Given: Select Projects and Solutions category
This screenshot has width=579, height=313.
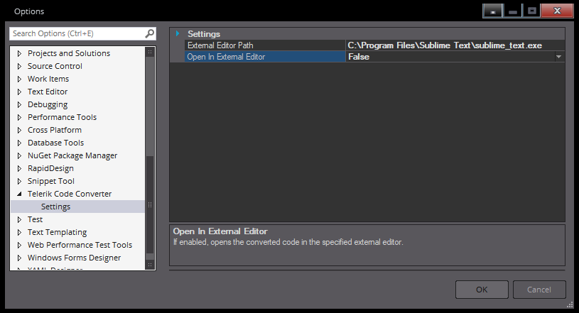Looking at the screenshot, I should 69,53.
